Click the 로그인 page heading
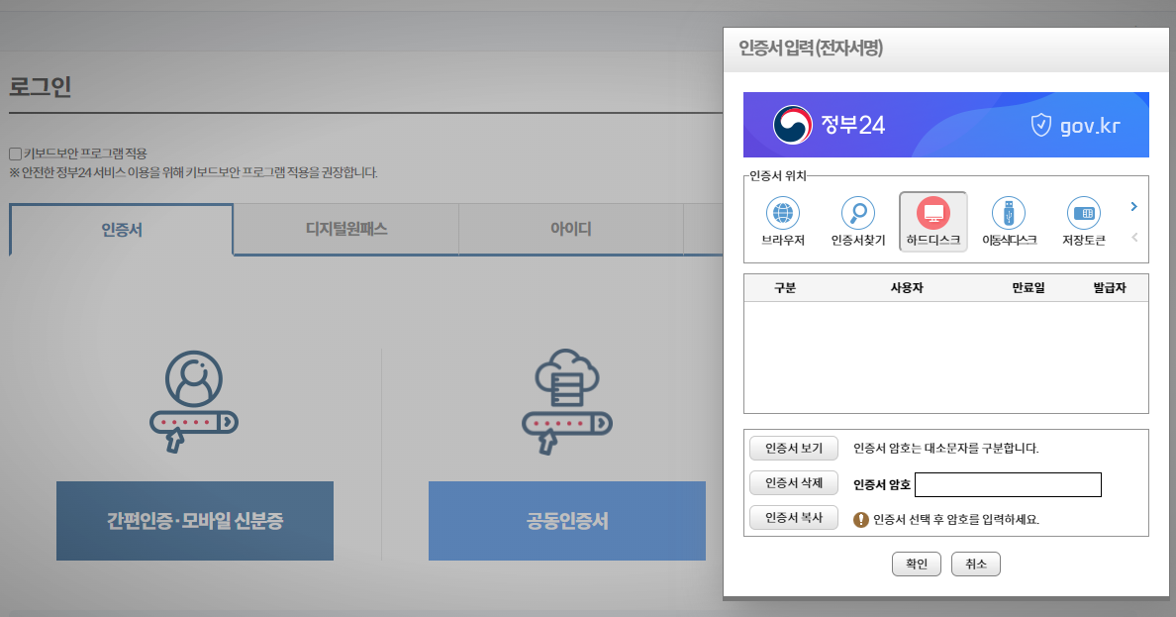This screenshot has width=1176, height=617. point(40,86)
